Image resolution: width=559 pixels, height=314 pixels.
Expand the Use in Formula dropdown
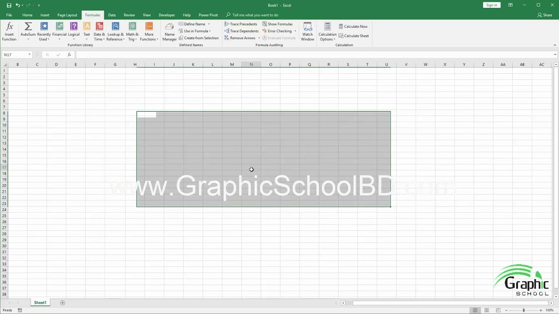(x=210, y=31)
